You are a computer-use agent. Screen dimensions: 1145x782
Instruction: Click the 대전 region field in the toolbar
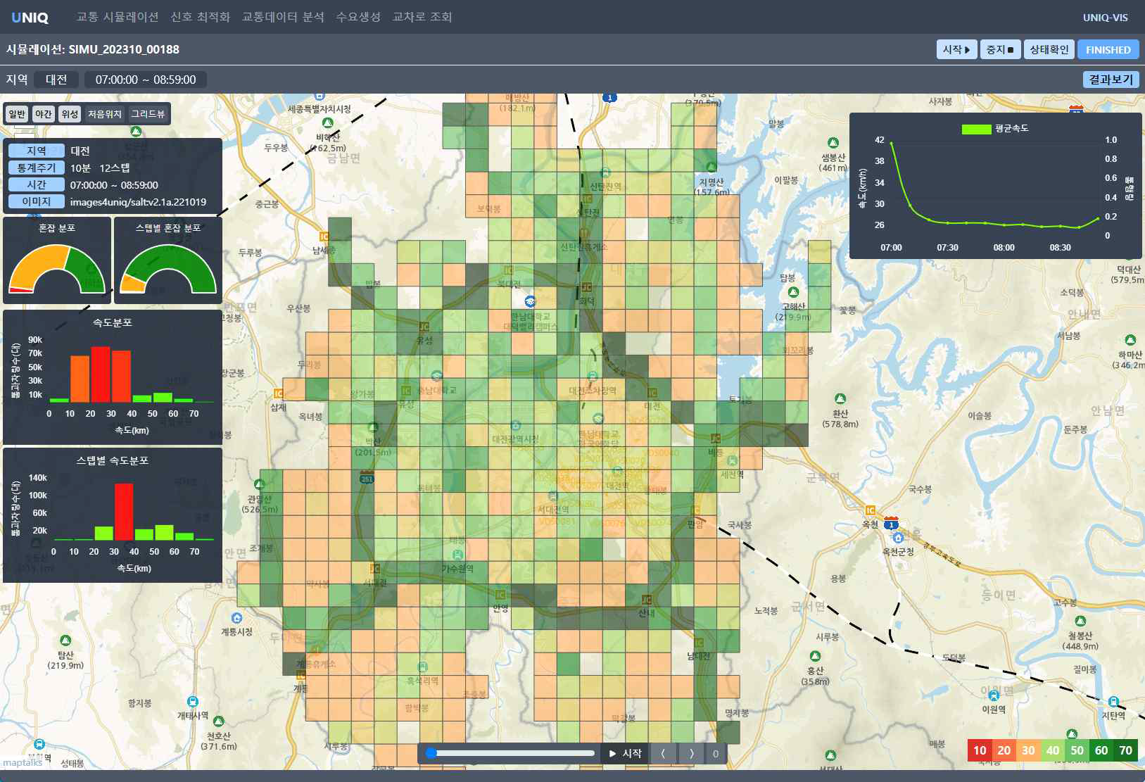[56, 80]
